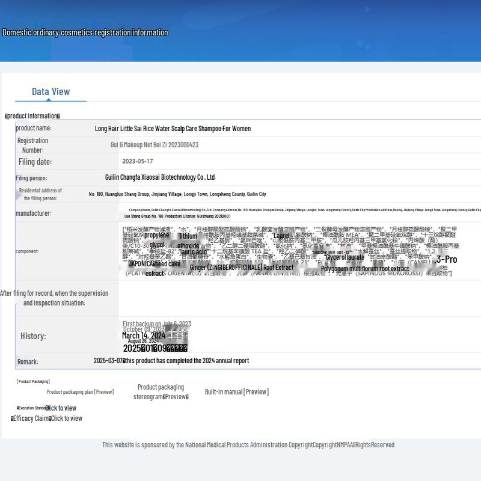481x481 pixels.
Task: Click the 'product information' section header
Action: 32,116
